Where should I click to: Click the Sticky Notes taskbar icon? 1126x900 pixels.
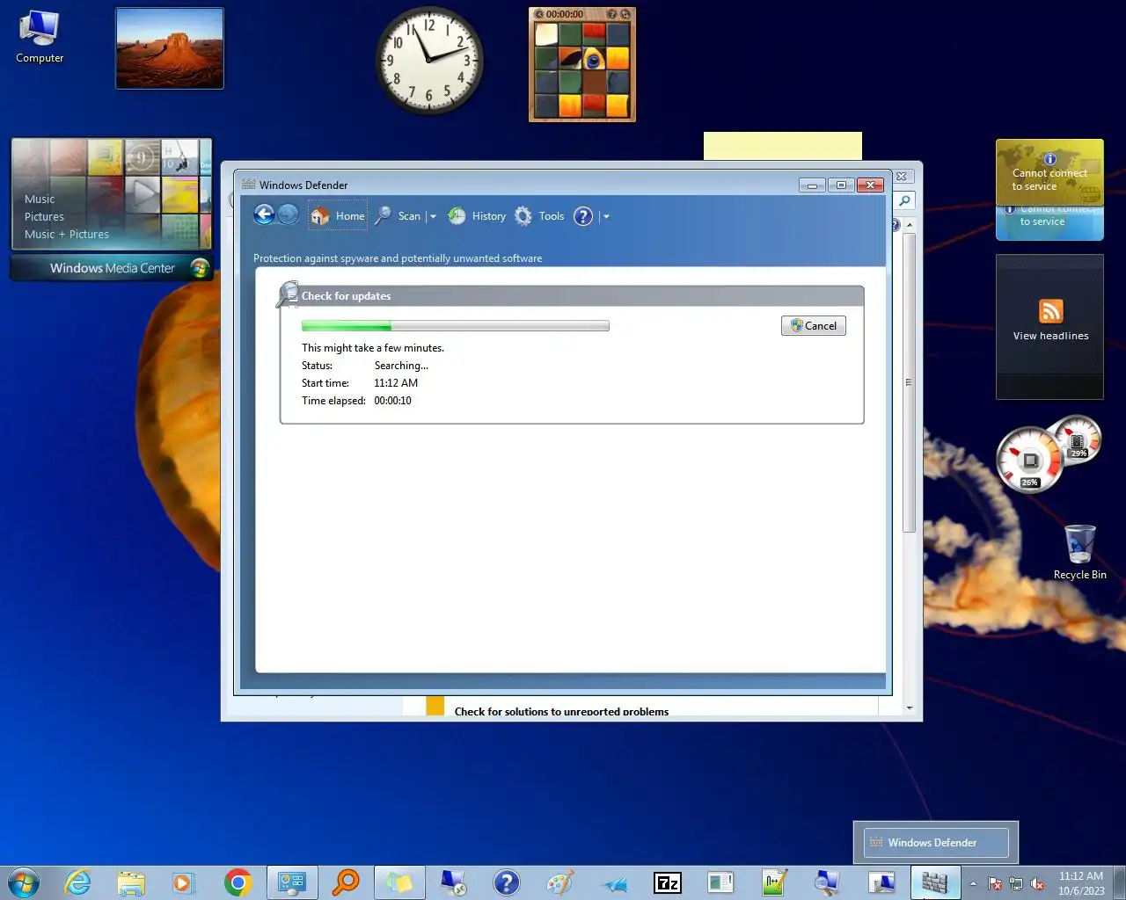coord(399,882)
